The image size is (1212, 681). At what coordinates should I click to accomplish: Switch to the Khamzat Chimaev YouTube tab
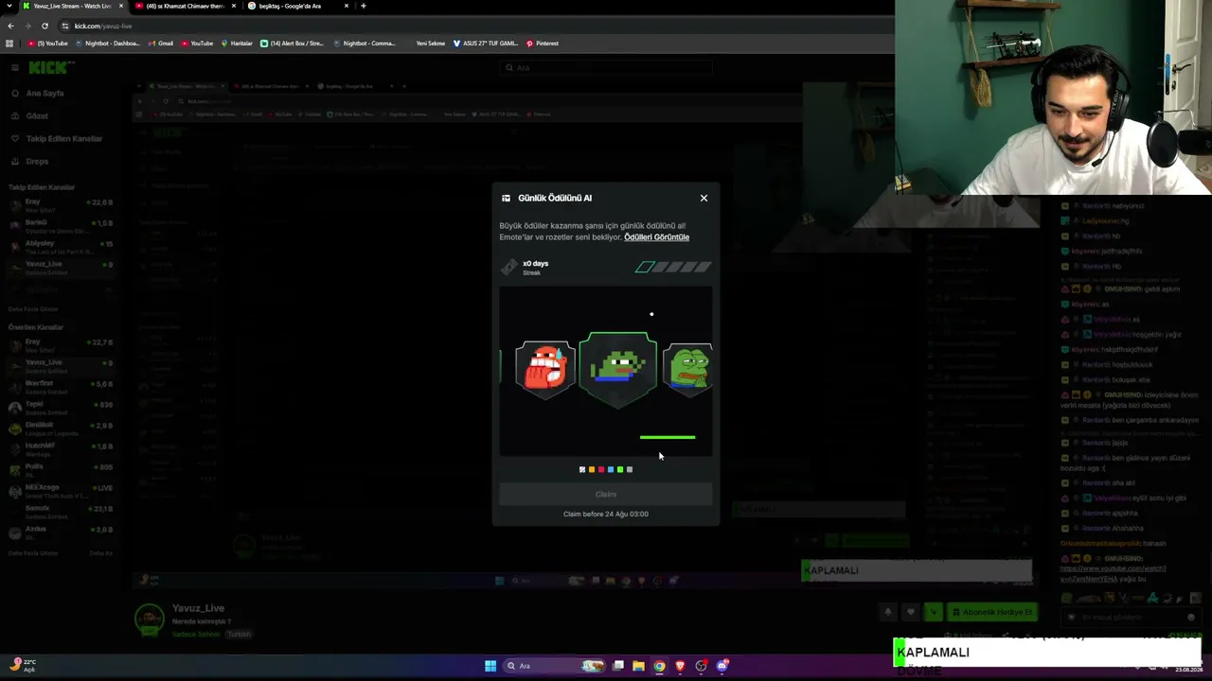pos(185,6)
